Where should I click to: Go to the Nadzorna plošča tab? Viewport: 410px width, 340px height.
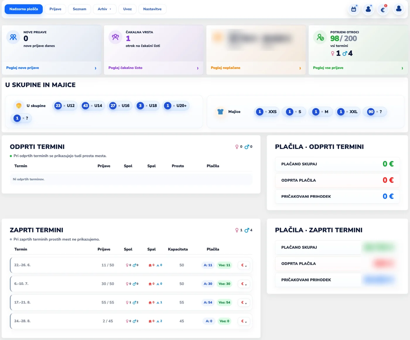[24, 9]
